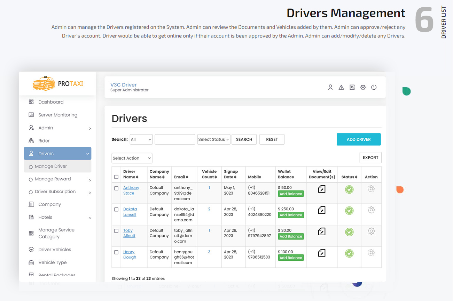Open the header settings gear icon

[x=363, y=87]
